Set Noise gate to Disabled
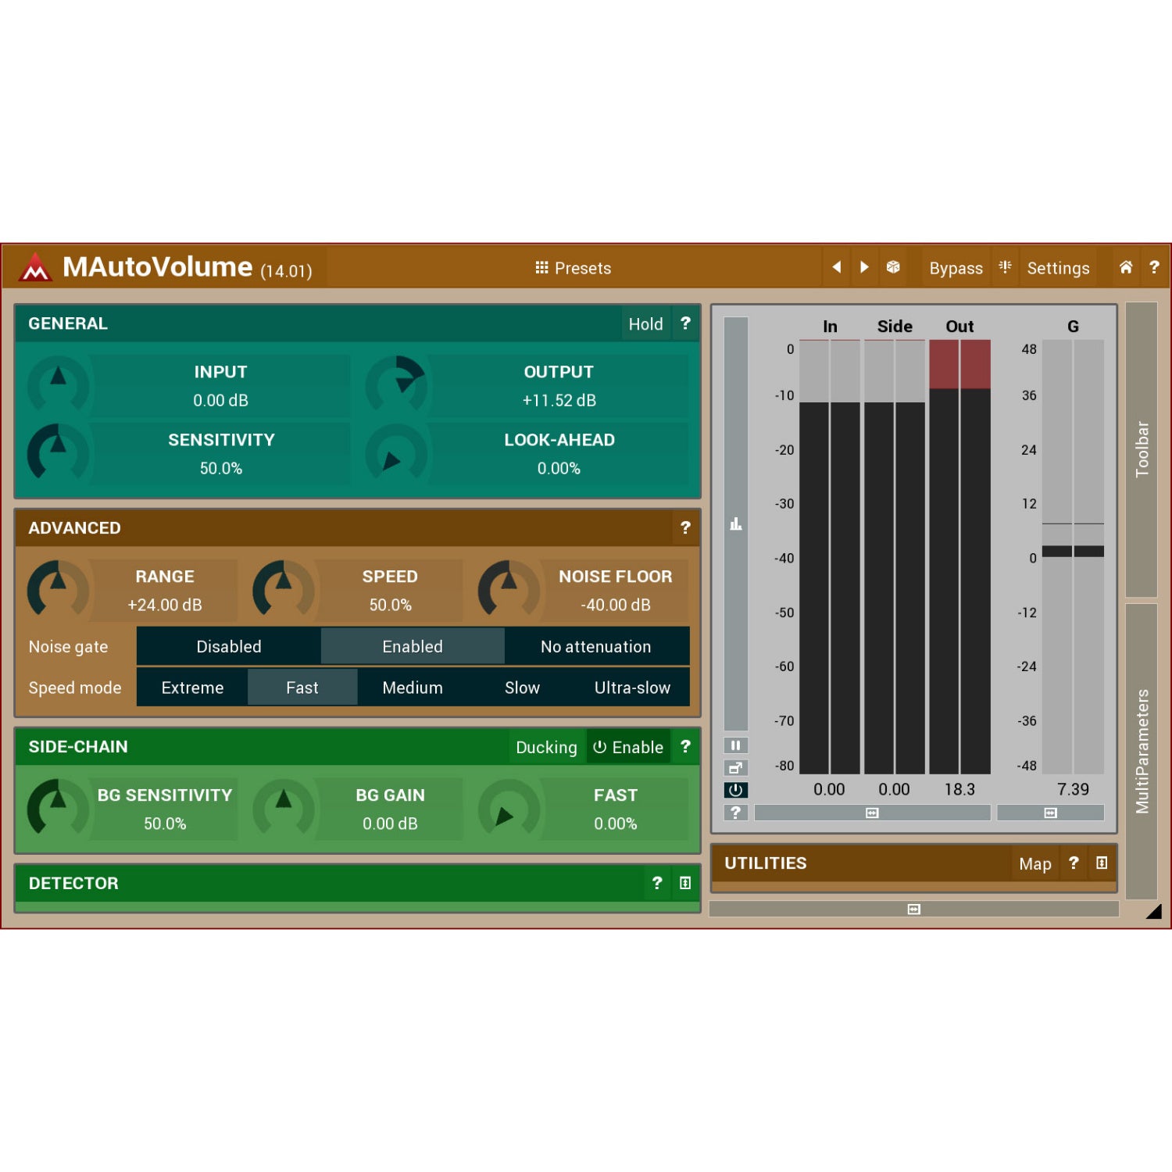 tap(229, 646)
